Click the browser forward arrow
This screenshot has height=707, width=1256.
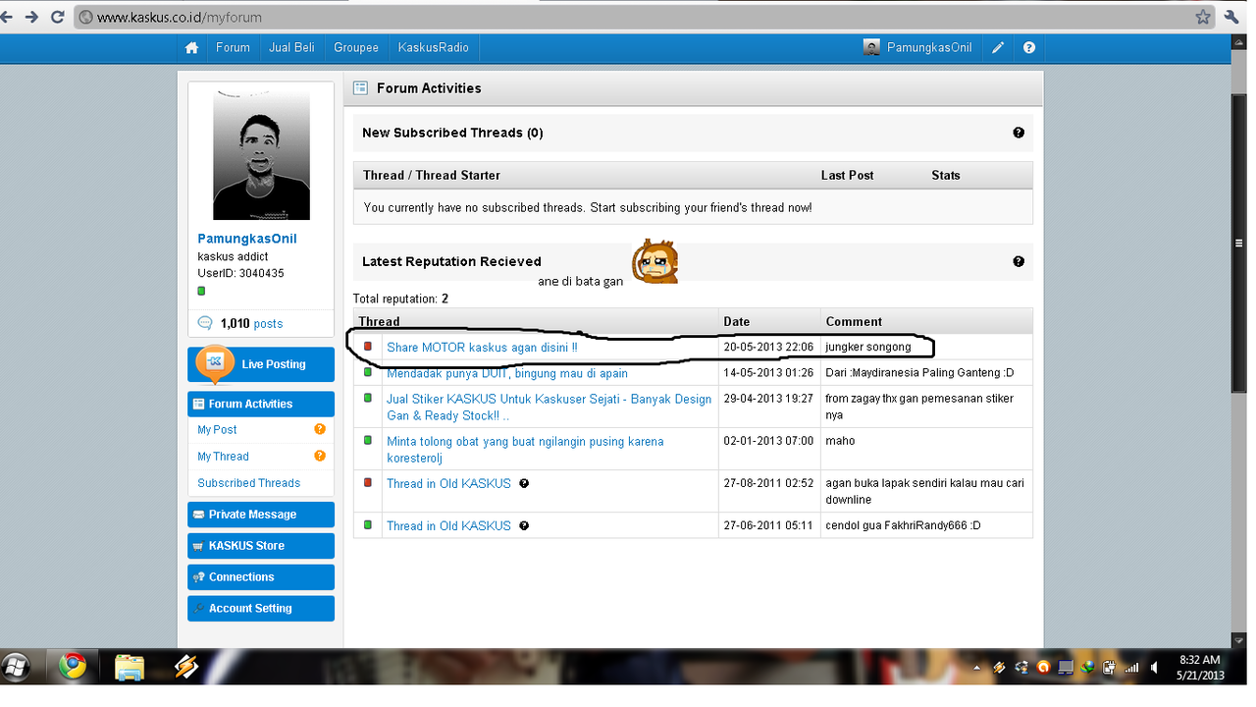32,17
